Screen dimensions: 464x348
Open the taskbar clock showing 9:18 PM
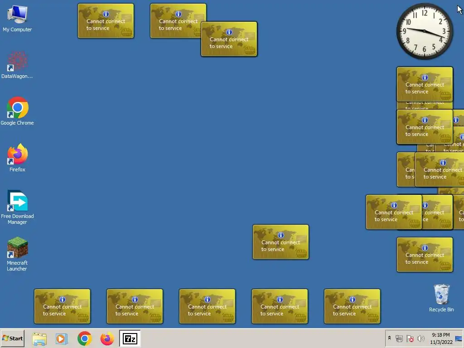pos(441,338)
